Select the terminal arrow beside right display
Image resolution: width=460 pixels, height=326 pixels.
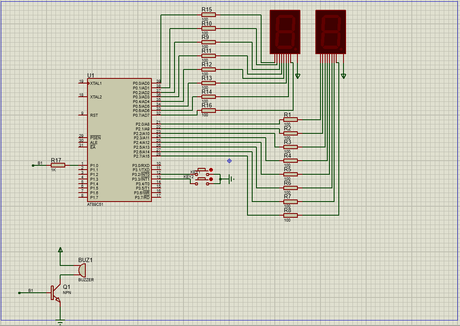pos(344,76)
